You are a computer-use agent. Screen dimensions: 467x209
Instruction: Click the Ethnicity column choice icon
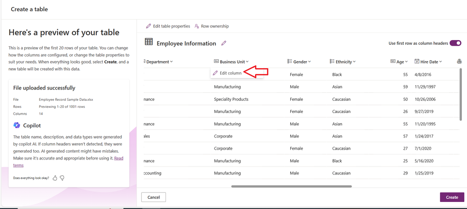coord(332,62)
